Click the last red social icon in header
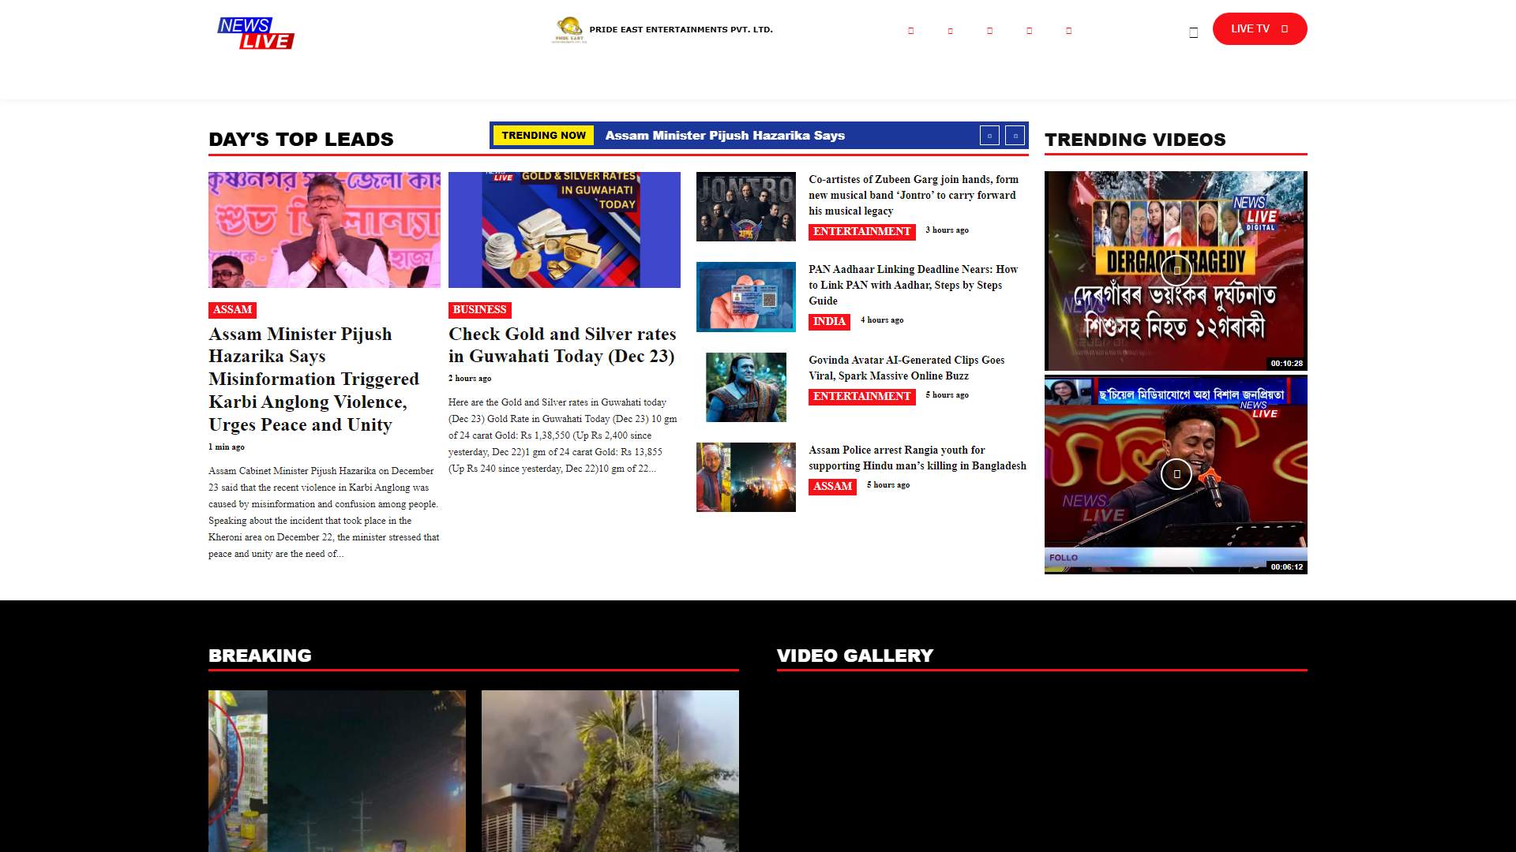Image resolution: width=1516 pixels, height=852 pixels. (x=1068, y=31)
